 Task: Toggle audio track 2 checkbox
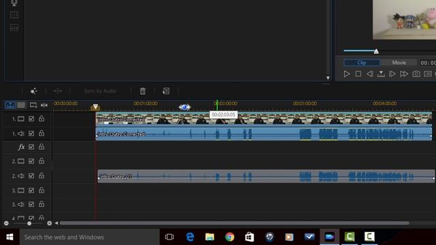click(31, 176)
